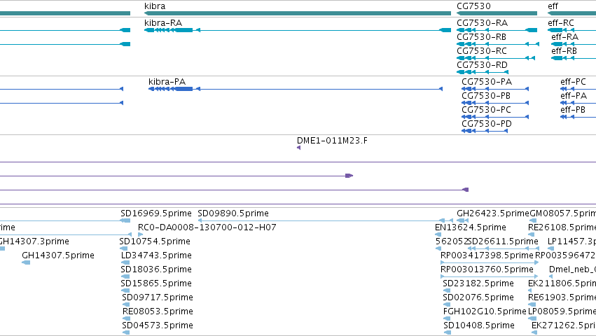Click EST label SD26611.5prime

[x=503, y=241]
